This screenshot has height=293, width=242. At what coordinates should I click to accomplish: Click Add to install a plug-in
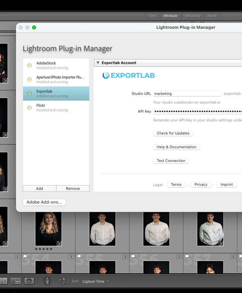pyautogui.click(x=40, y=188)
